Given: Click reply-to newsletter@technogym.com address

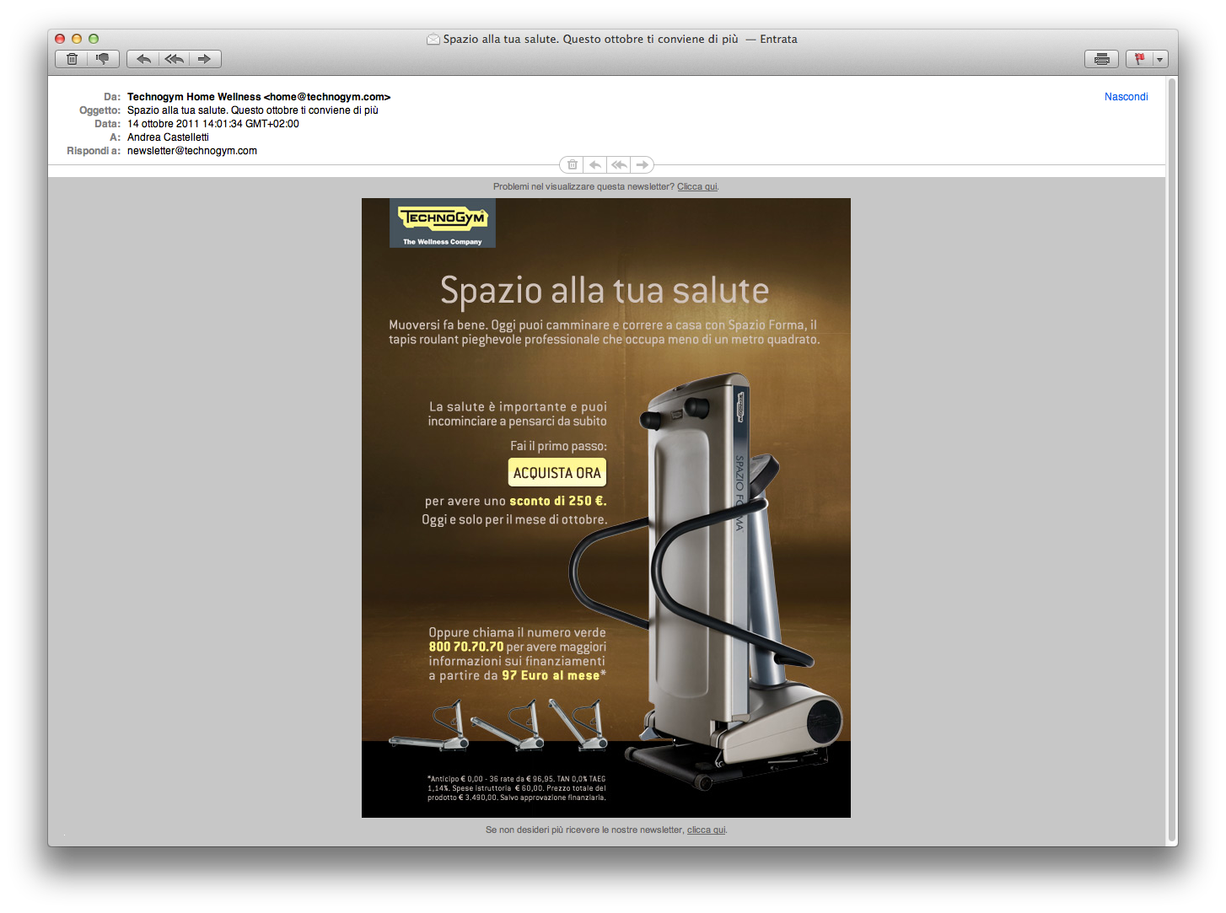Looking at the screenshot, I should coord(192,151).
